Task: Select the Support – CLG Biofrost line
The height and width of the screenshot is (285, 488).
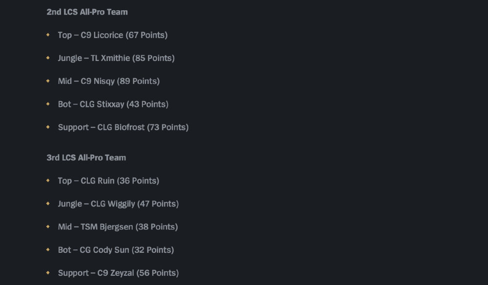Action: [123, 127]
